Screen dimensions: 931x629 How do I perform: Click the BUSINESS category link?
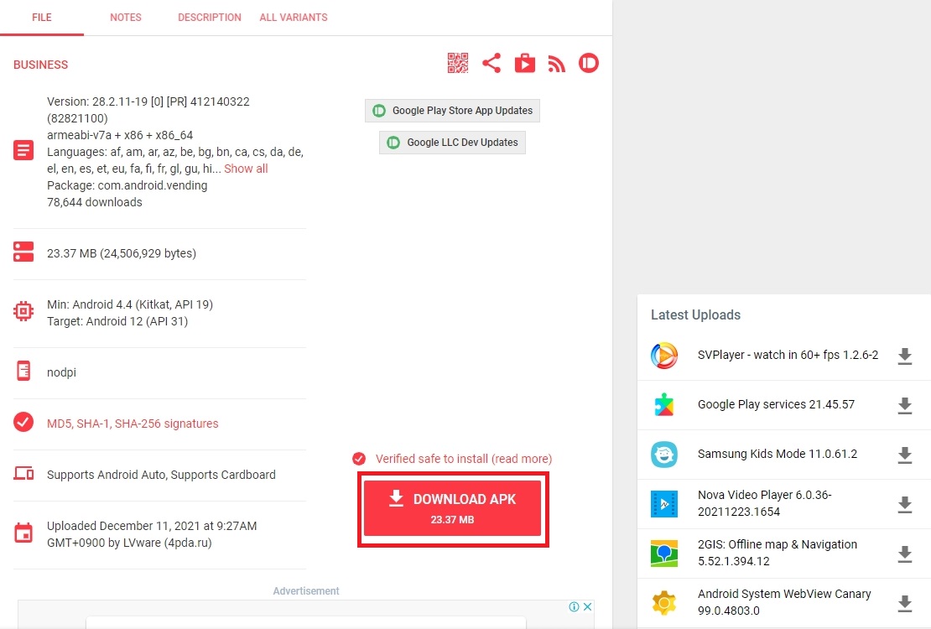(41, 65)
